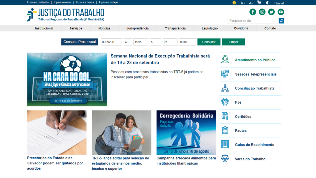This screenshot has height=178, width=316.
Task: Open the Na Cara do Gol banner
Action: tap(67, 79)
